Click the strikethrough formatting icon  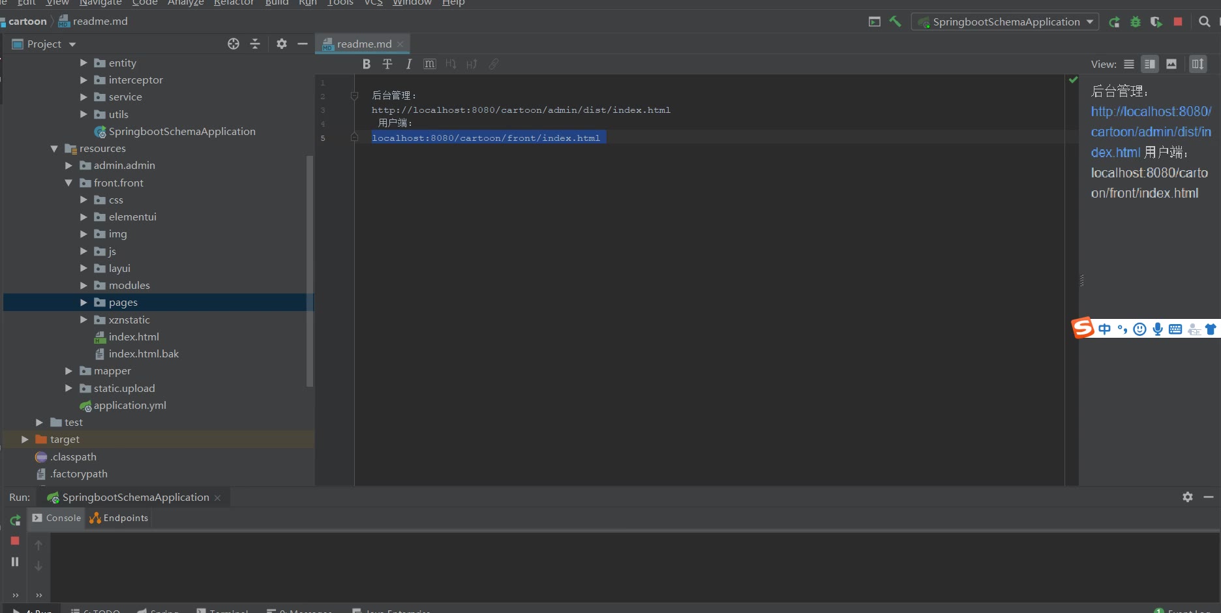(387, 64)
